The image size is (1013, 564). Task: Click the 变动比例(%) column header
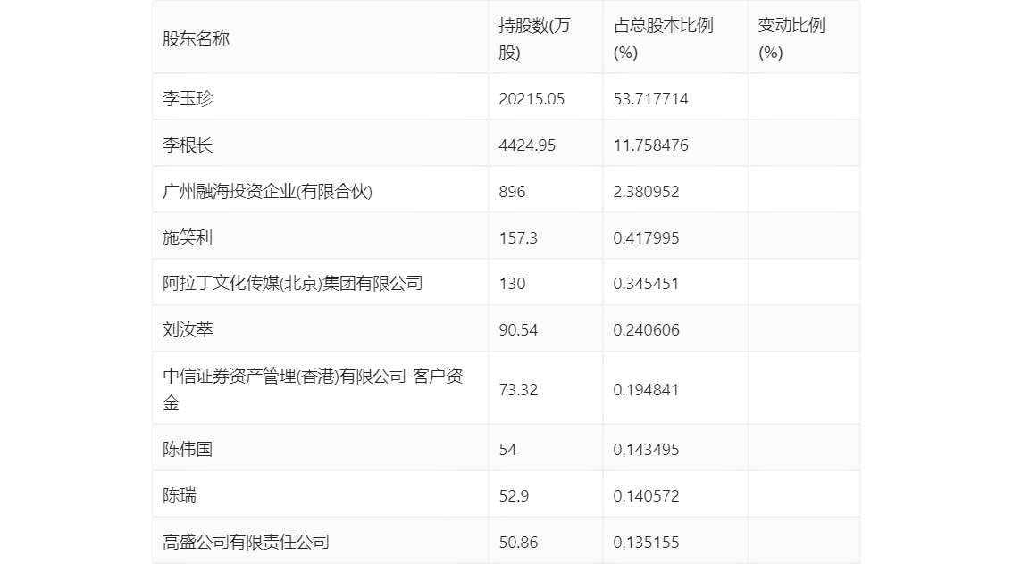pyautogui.click(x=791, y=38)
